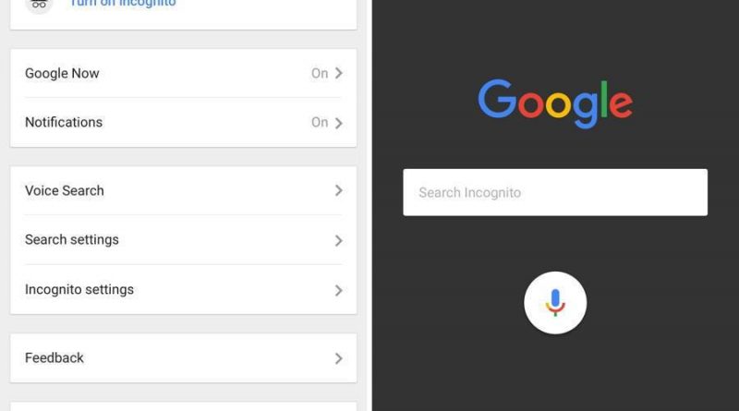This screenshot has width=739, height=411.
Task: Toggle the Notifications On status
Action: tap(320, 123)
